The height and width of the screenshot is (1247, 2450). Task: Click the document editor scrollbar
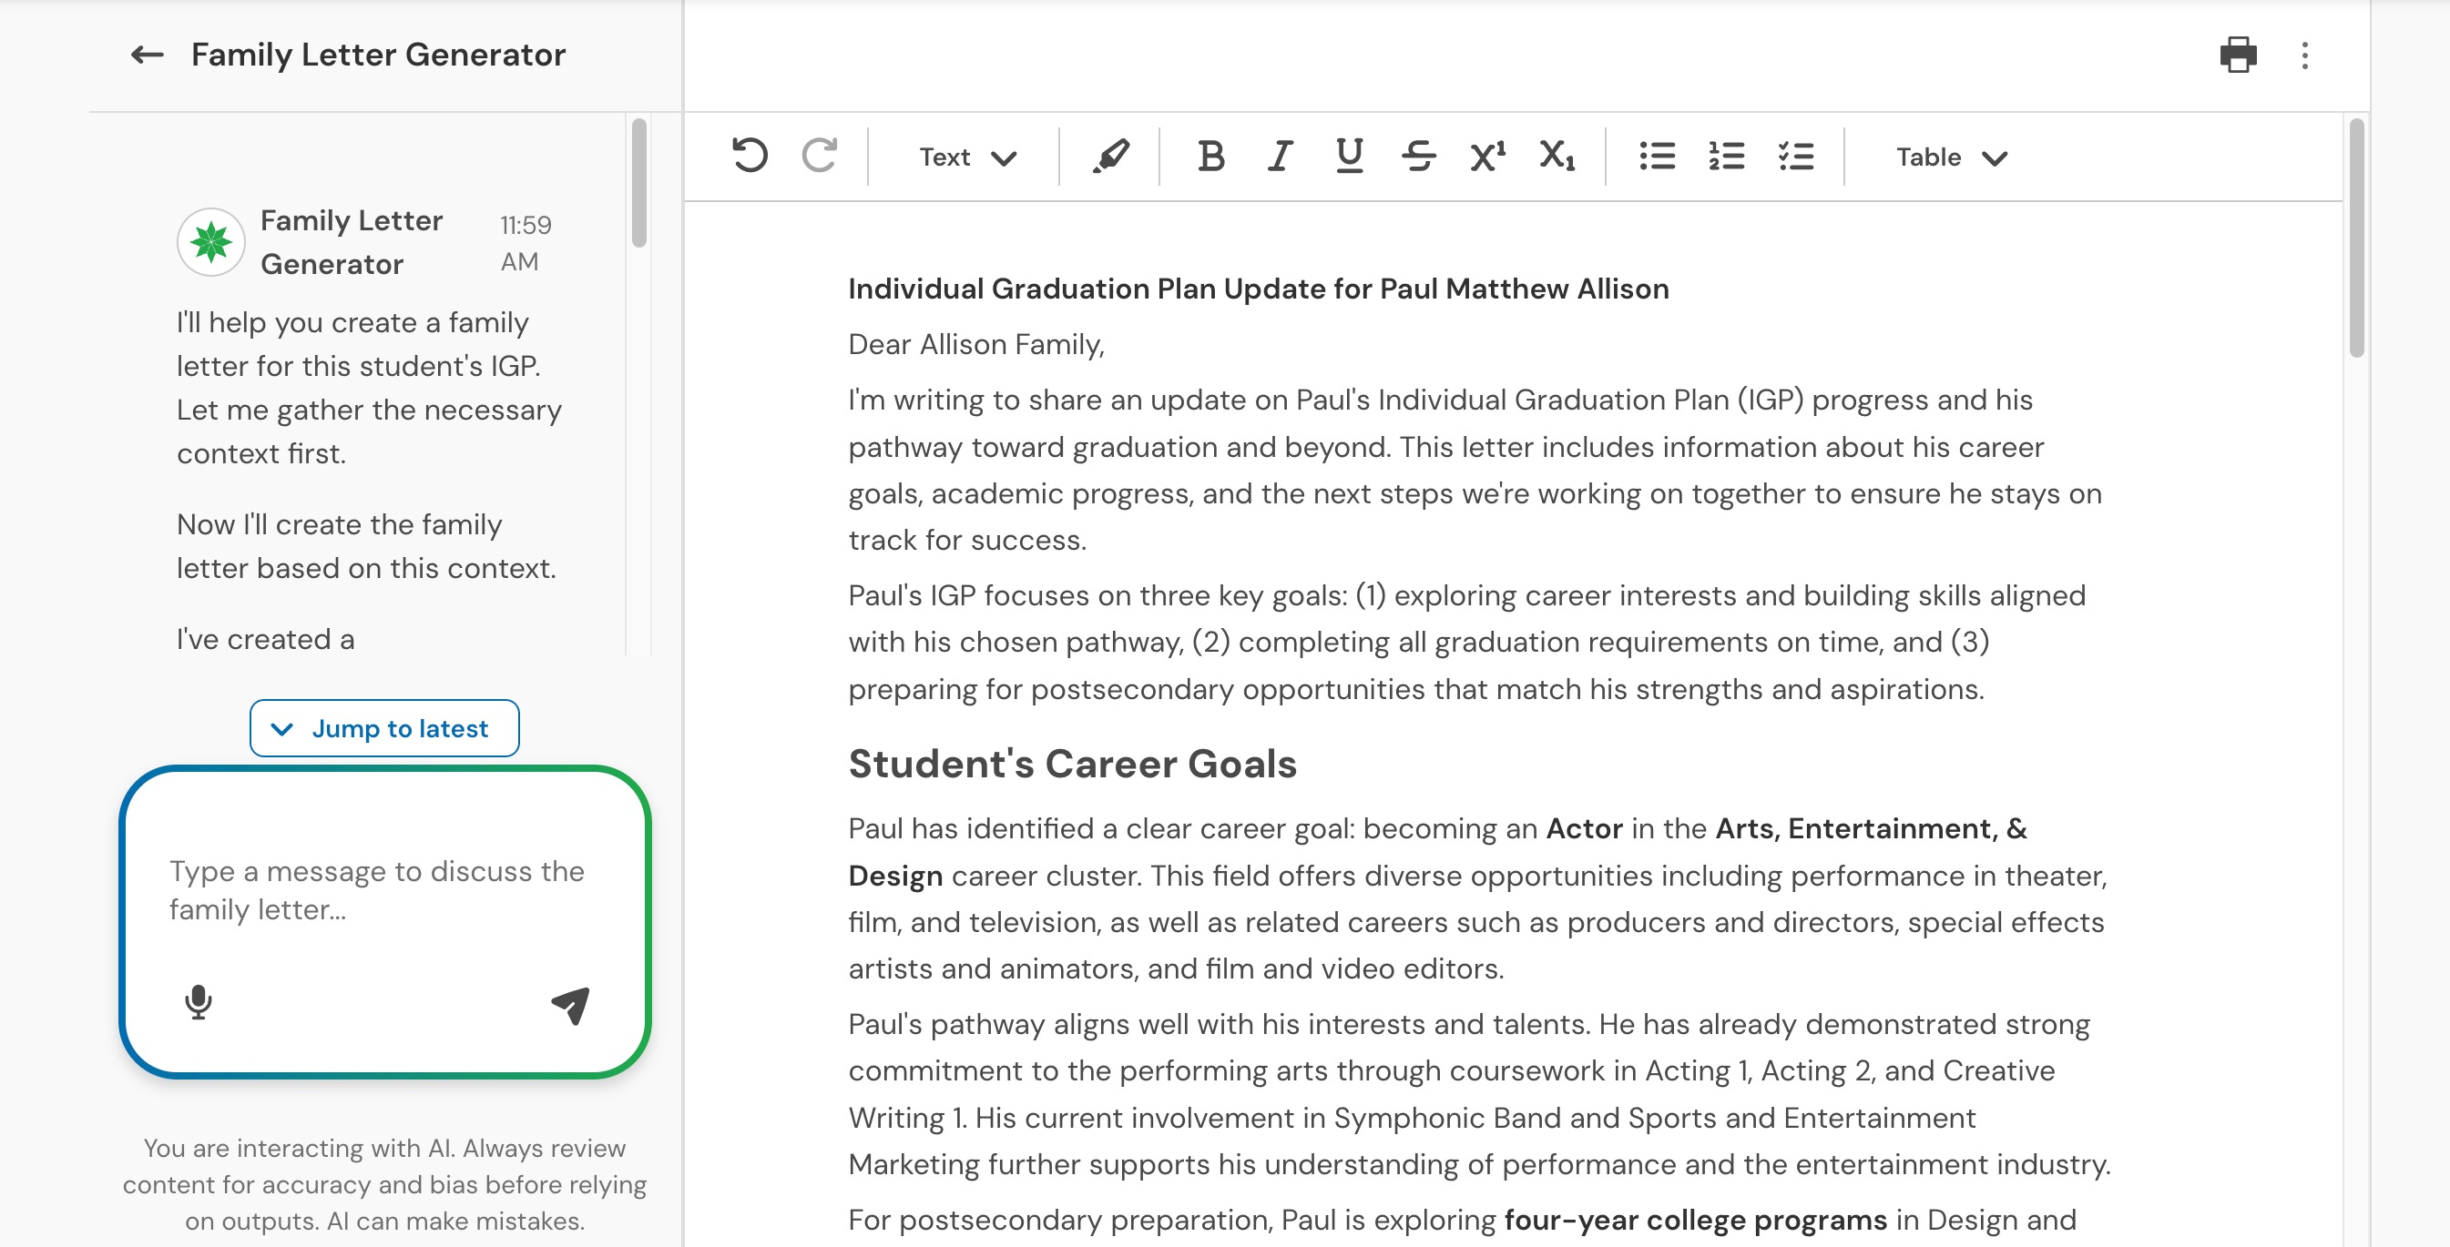click(x=2356, y=238)
